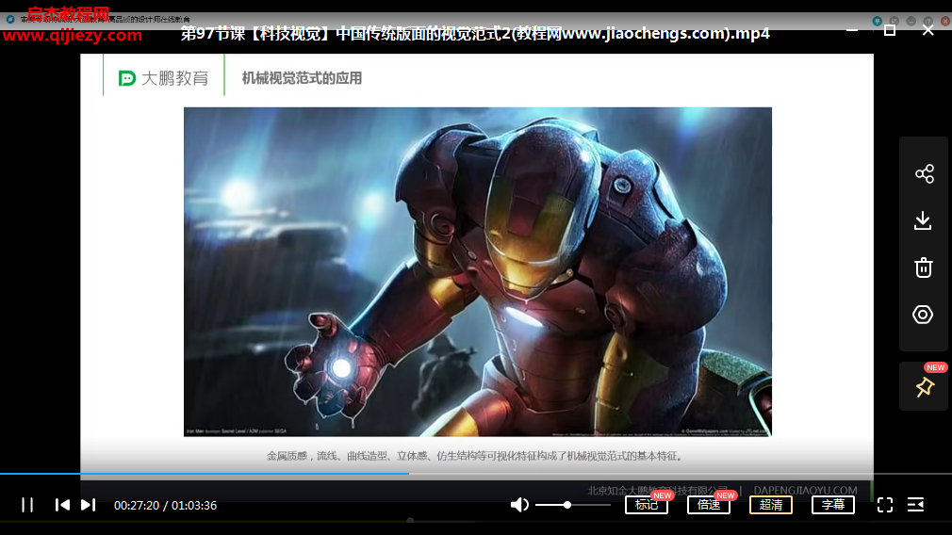Skip to the next video

click(x=88, y=505)
